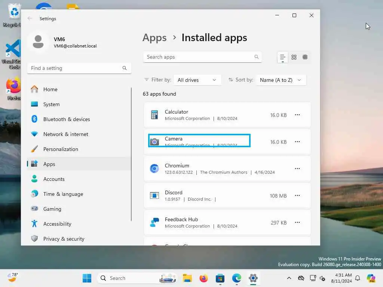The height and width of the screenshot is (287, 383).
Task: Show hidden tray icons chevron
Action: coord(289,278)
